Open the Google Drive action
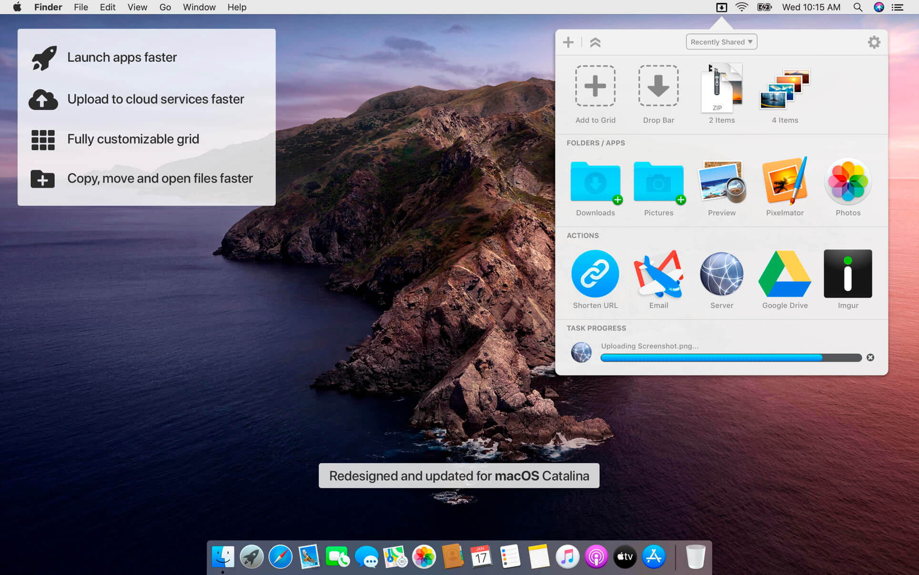Viewport: 919px width, 575px height. point(784,274)
